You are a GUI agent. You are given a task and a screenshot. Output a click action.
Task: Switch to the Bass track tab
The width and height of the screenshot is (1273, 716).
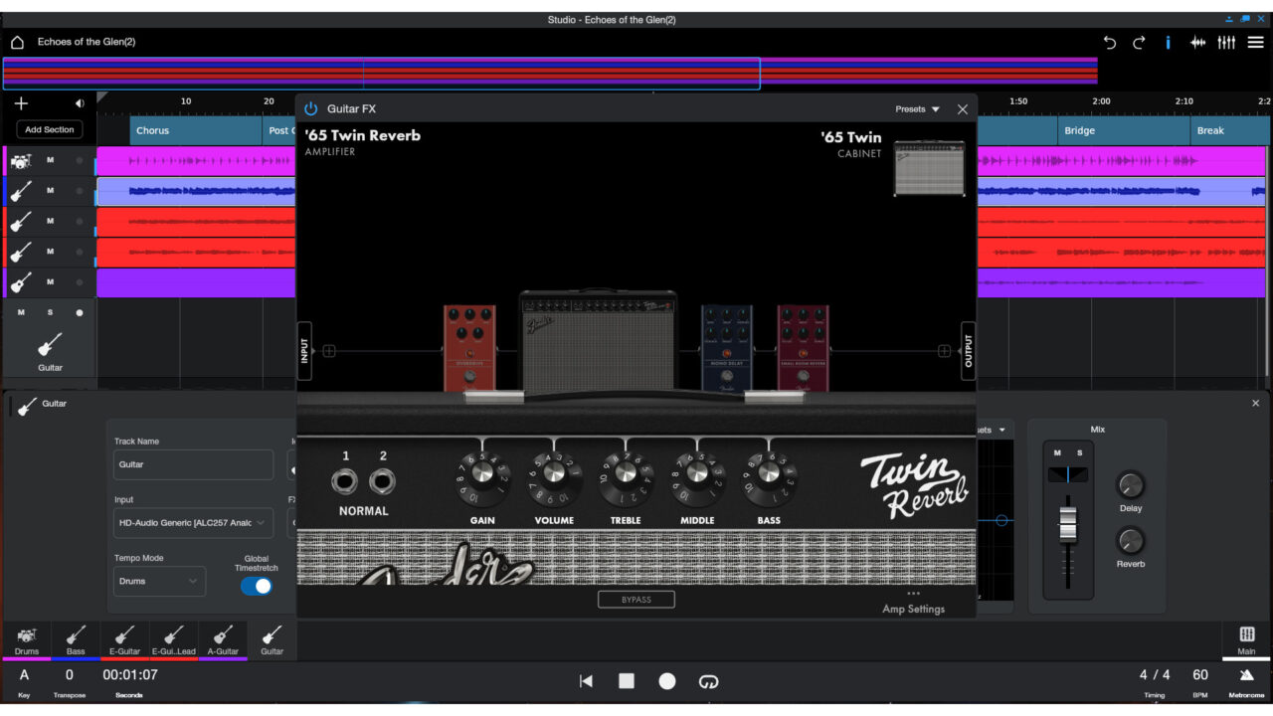pyautogui.click(x=76, y=639)
